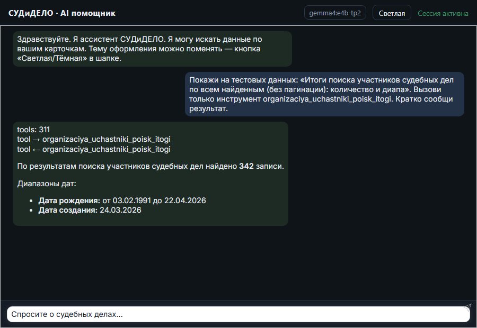The height and width of the screenshot is (328, 477).
Task: Click the outgoing tool call line with right arrow
Action: point(94,139)
